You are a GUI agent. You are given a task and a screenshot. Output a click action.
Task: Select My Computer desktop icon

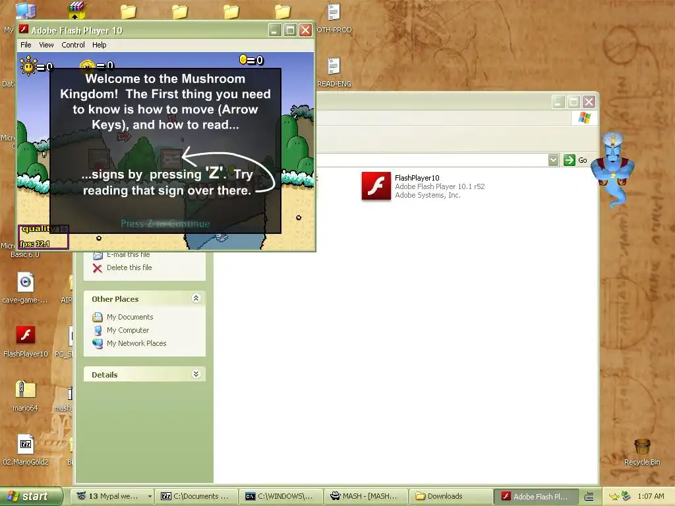[x=24, y=11]
